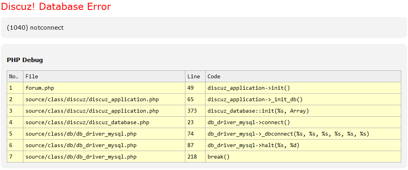Select the 'db_driver_mysql->_dbconnect' code cell

[303, 134]
